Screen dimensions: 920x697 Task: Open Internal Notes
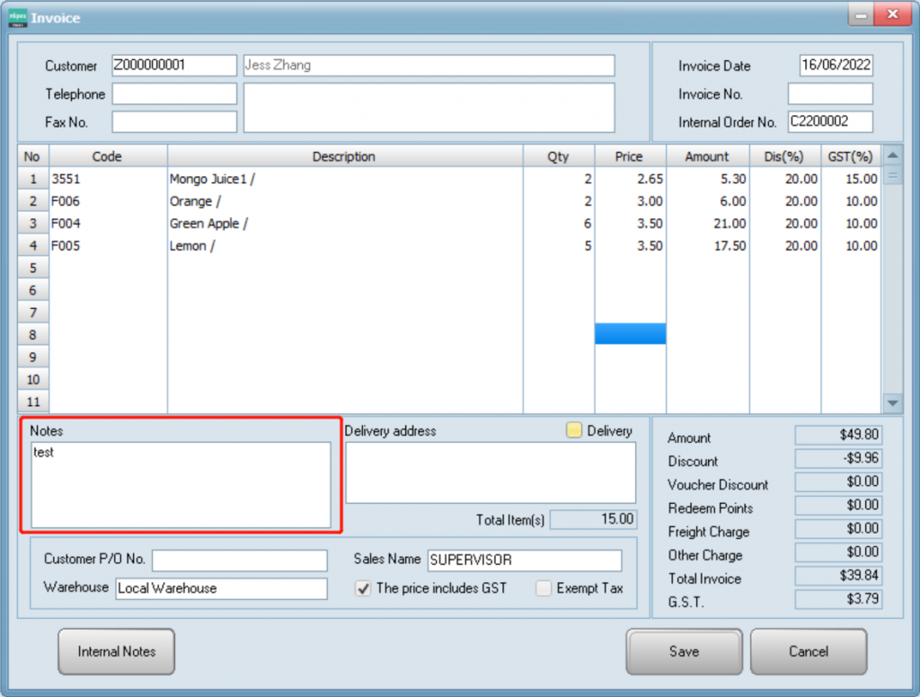pos(116,651)
